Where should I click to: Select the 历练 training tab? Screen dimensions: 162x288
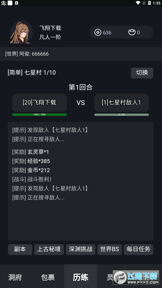(81, 277)
